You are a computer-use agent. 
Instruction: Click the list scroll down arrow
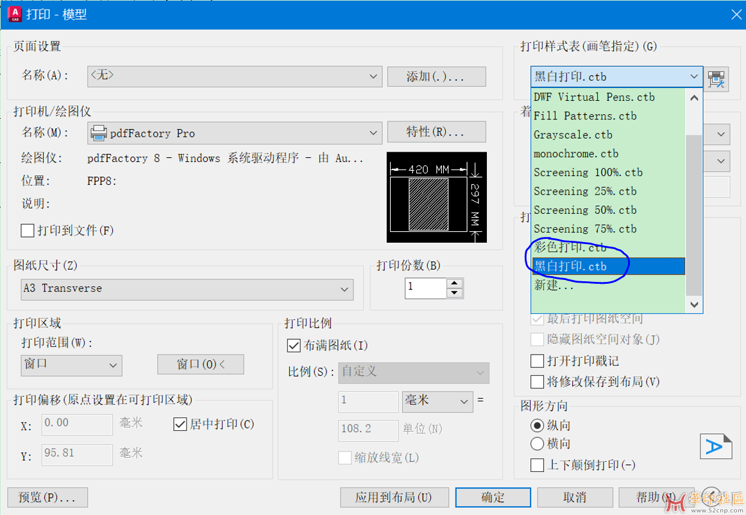click(693, 304)
